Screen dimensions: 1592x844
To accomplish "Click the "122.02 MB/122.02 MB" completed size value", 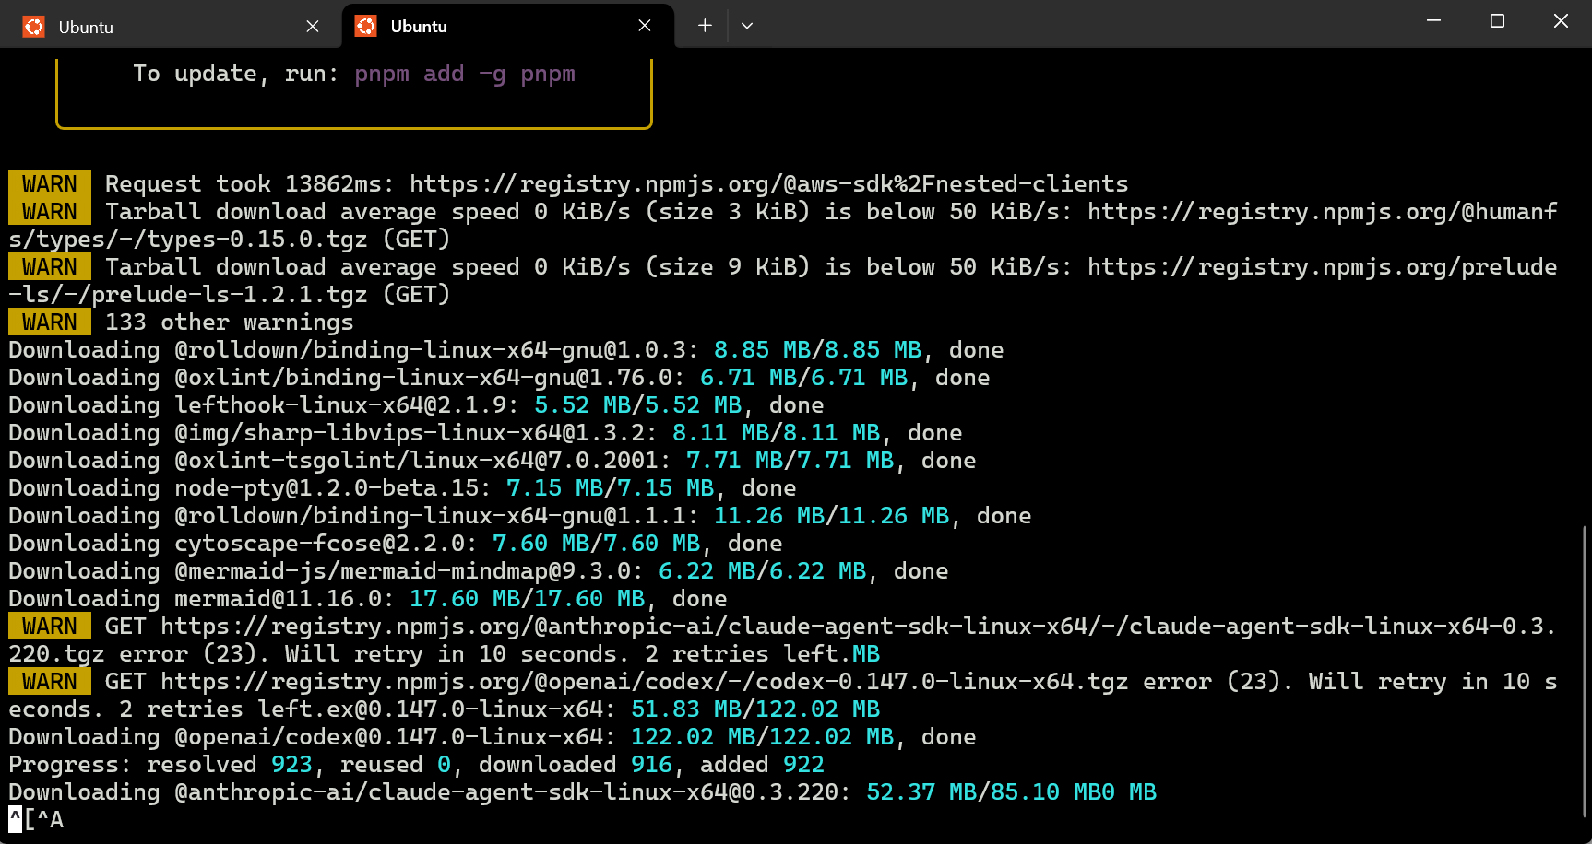I will point(763,737).
